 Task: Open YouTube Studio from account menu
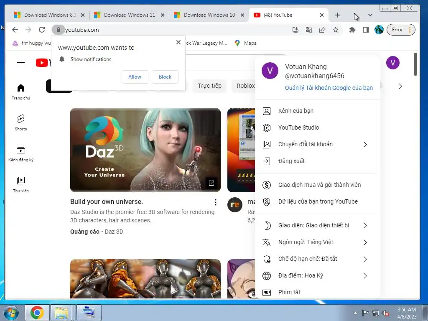(x=318, y=127)
